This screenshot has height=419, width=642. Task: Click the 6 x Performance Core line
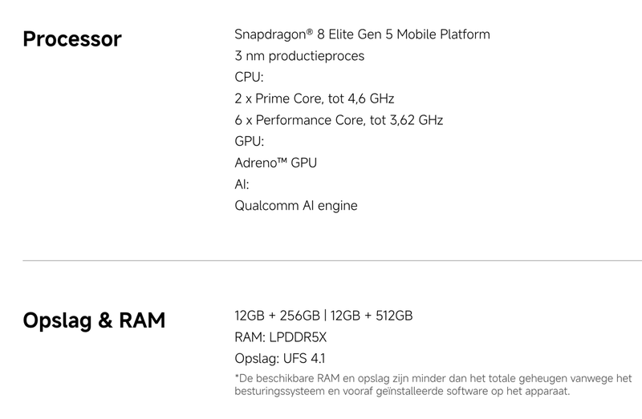(339, 120)
